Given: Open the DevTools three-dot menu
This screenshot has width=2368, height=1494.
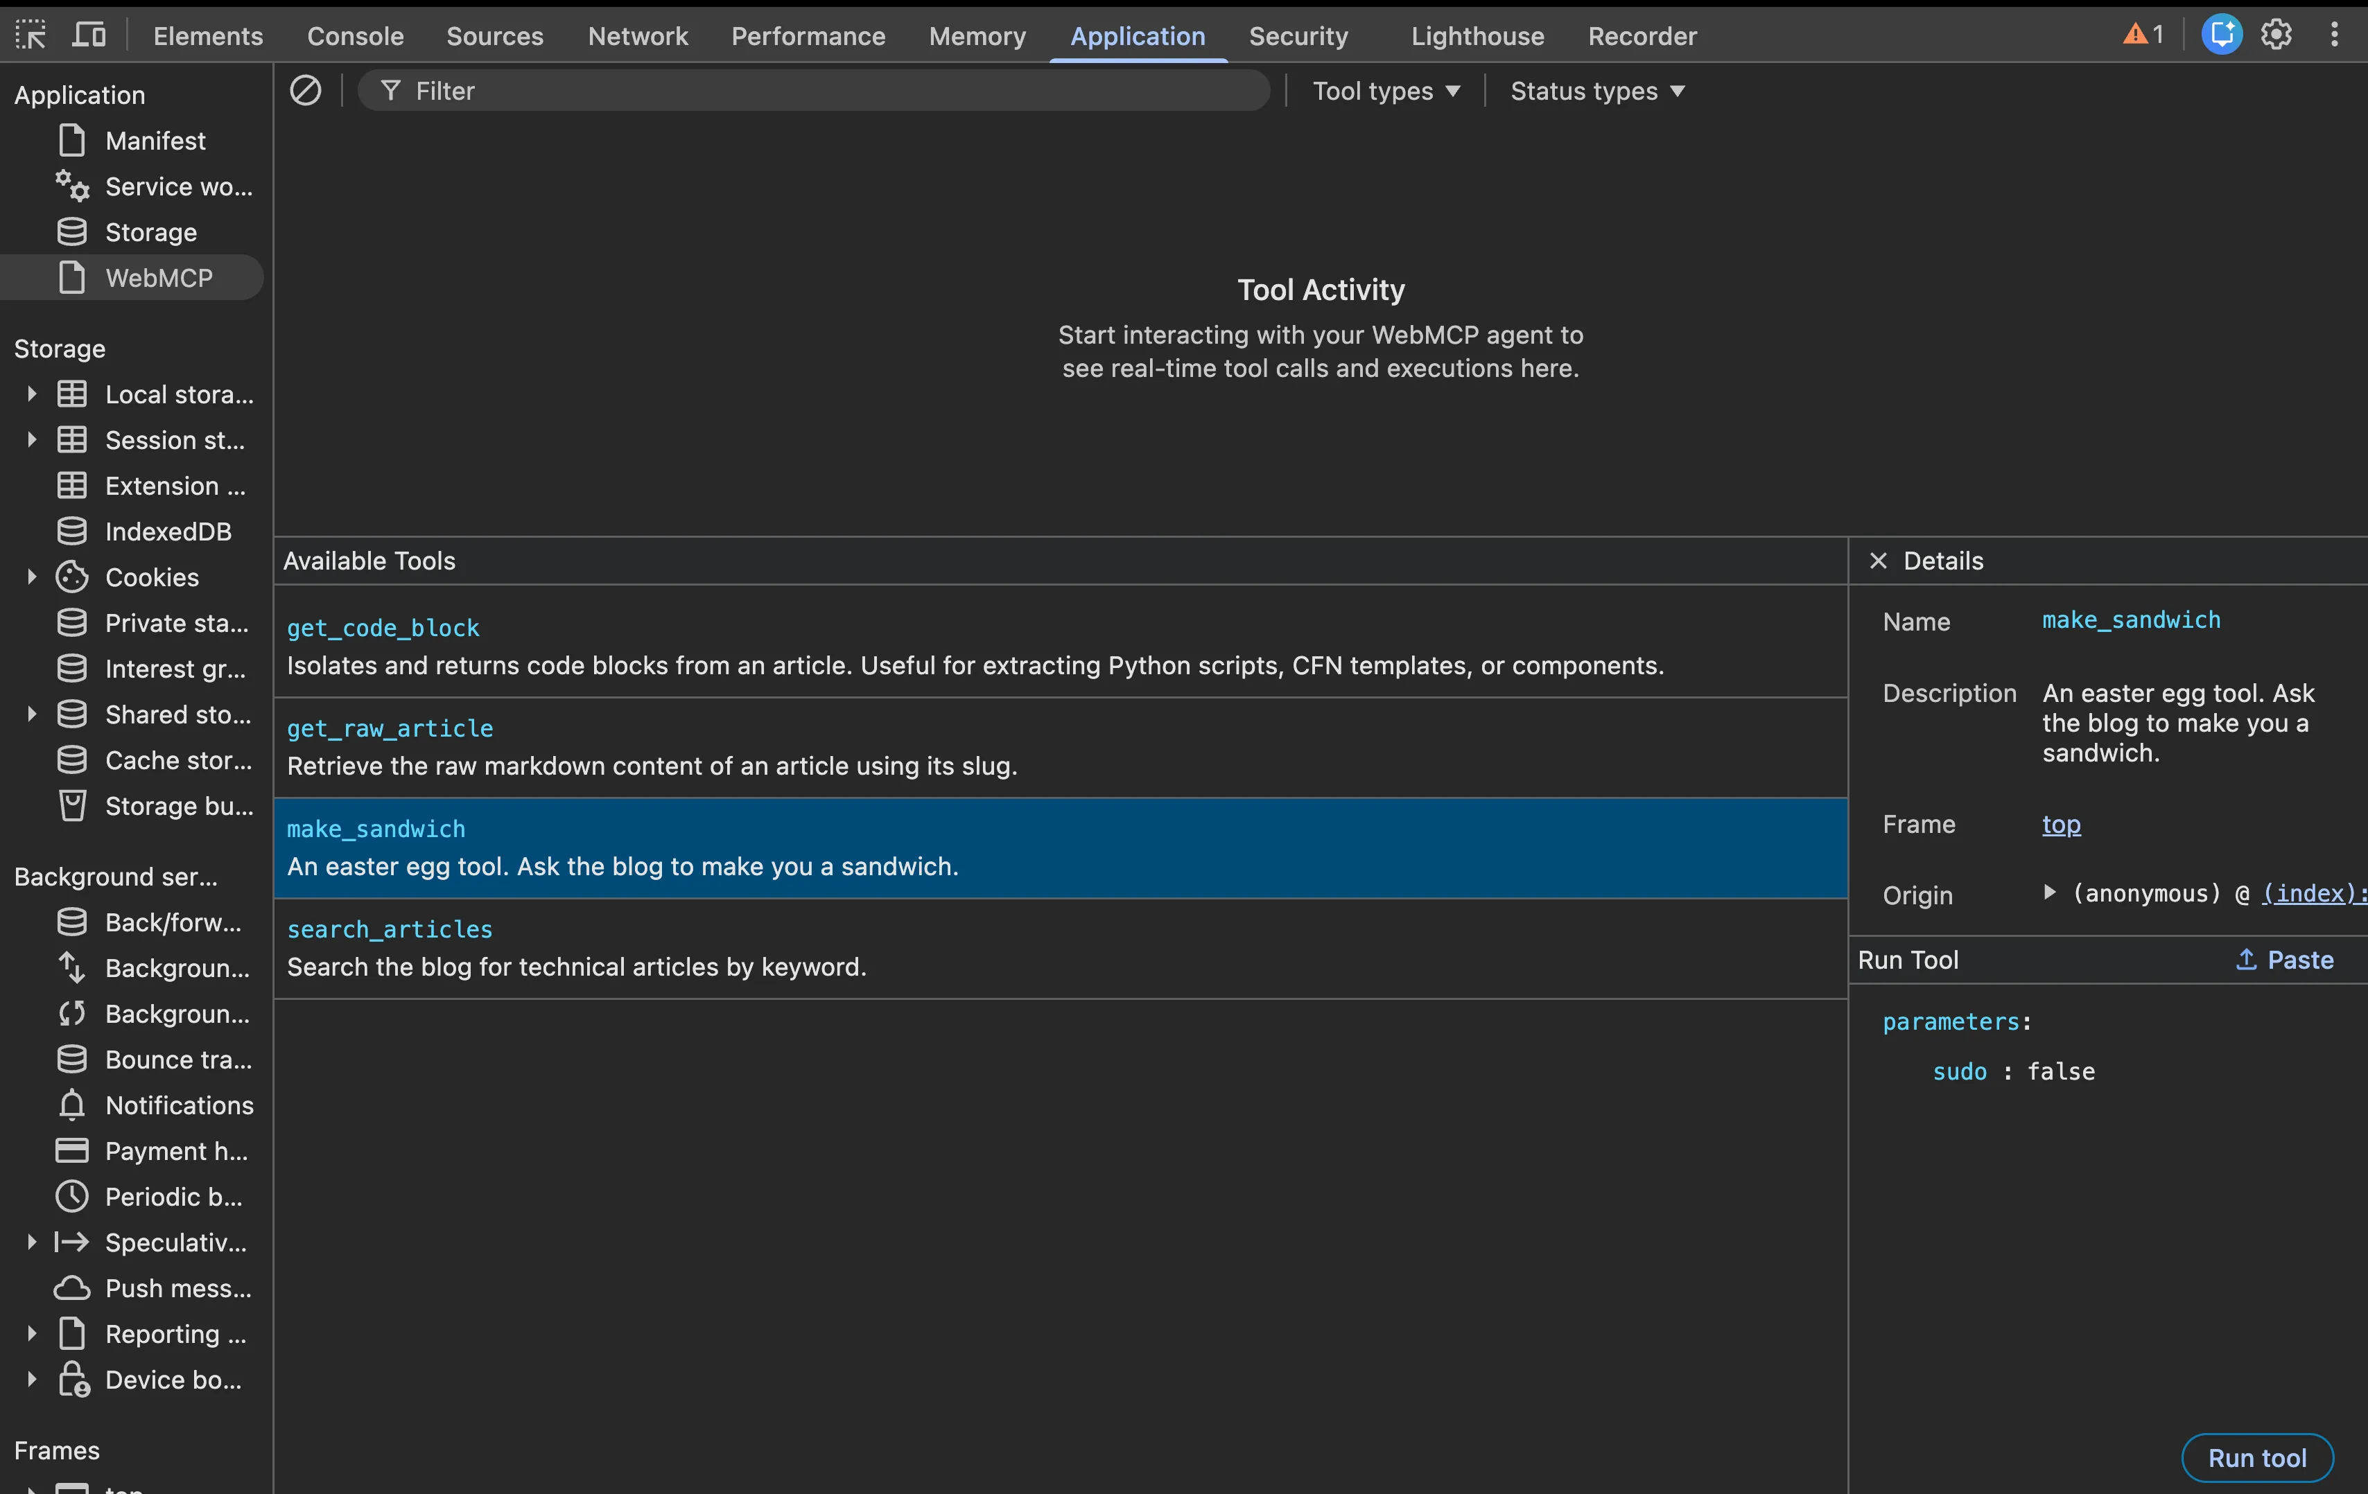Looking at the screenshot, I should click(x=2333, y=35).
